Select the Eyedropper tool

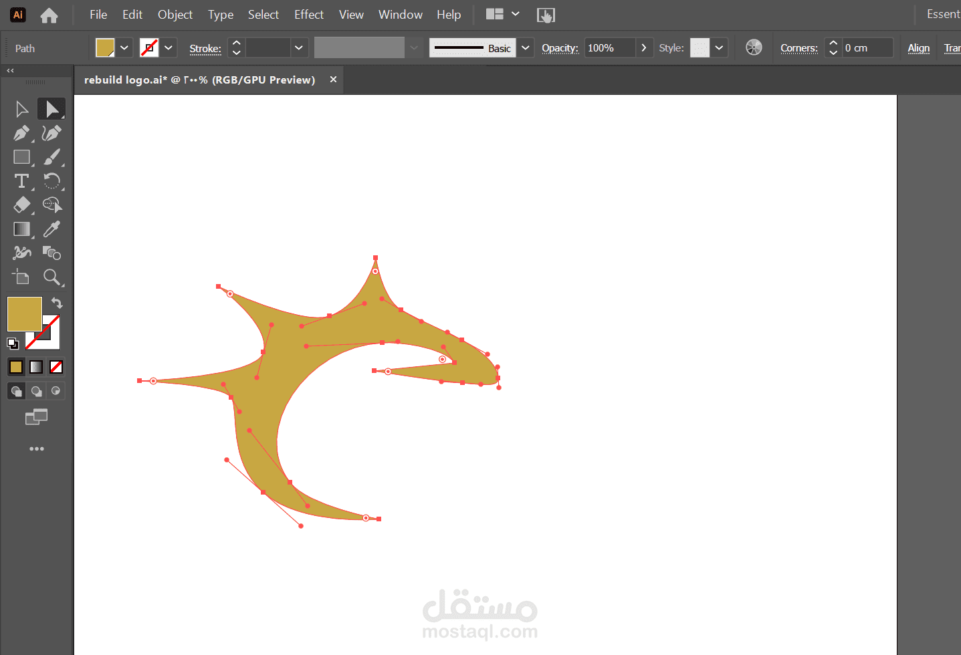tap(51, 229)
